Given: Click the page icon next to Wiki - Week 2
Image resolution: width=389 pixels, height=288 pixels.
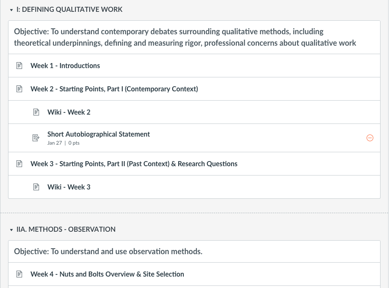Looking at the screenshot, I should (x=36, y=112).
